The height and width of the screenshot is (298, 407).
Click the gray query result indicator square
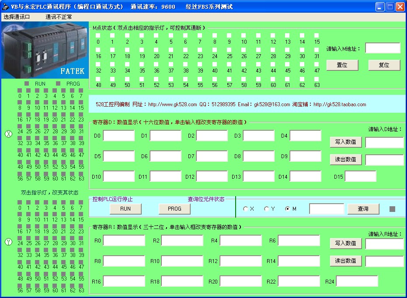point(392,209)
